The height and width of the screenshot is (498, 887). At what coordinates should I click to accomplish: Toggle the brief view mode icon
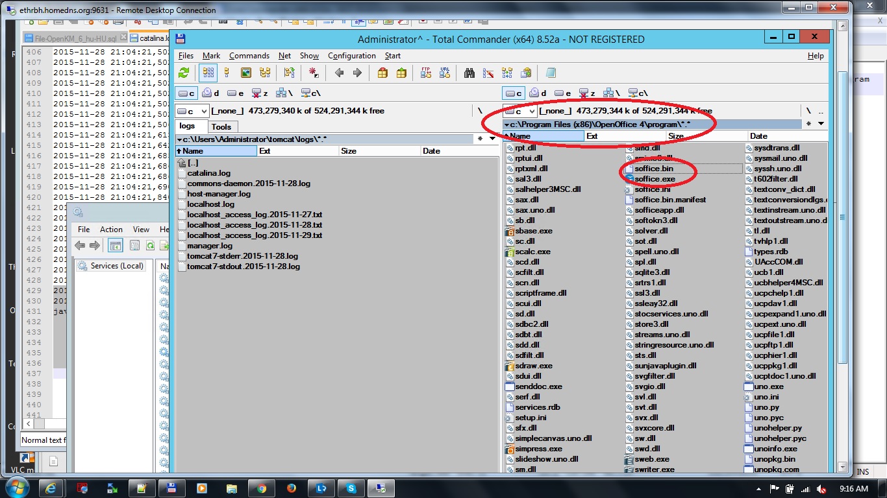[x=208, y=72]
